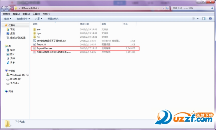Select the fixtool.ini file
The height and width of the screenshot is (130, 216).
point(41,44)
